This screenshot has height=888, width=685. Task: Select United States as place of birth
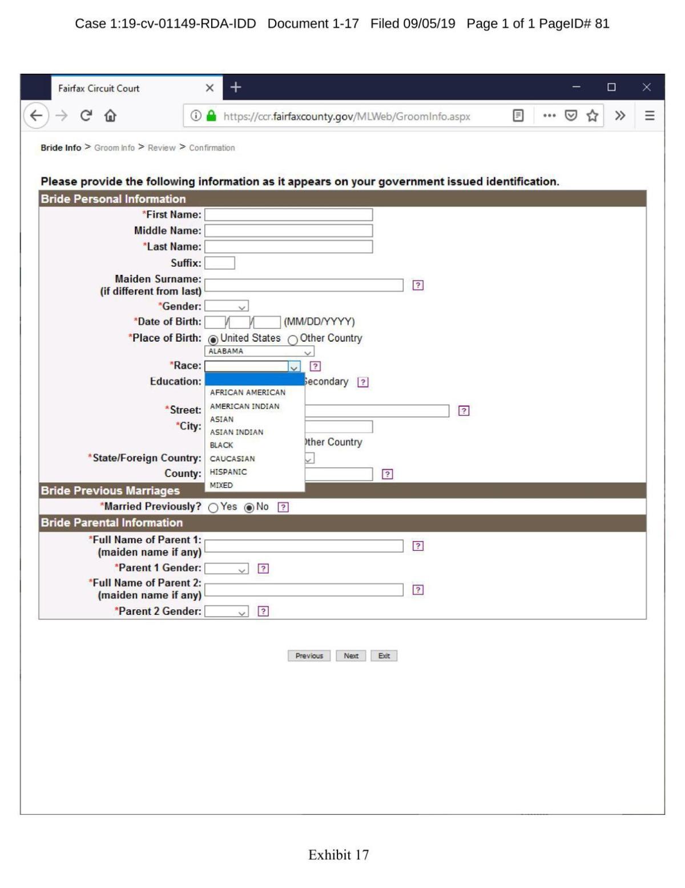pos(213,339)
